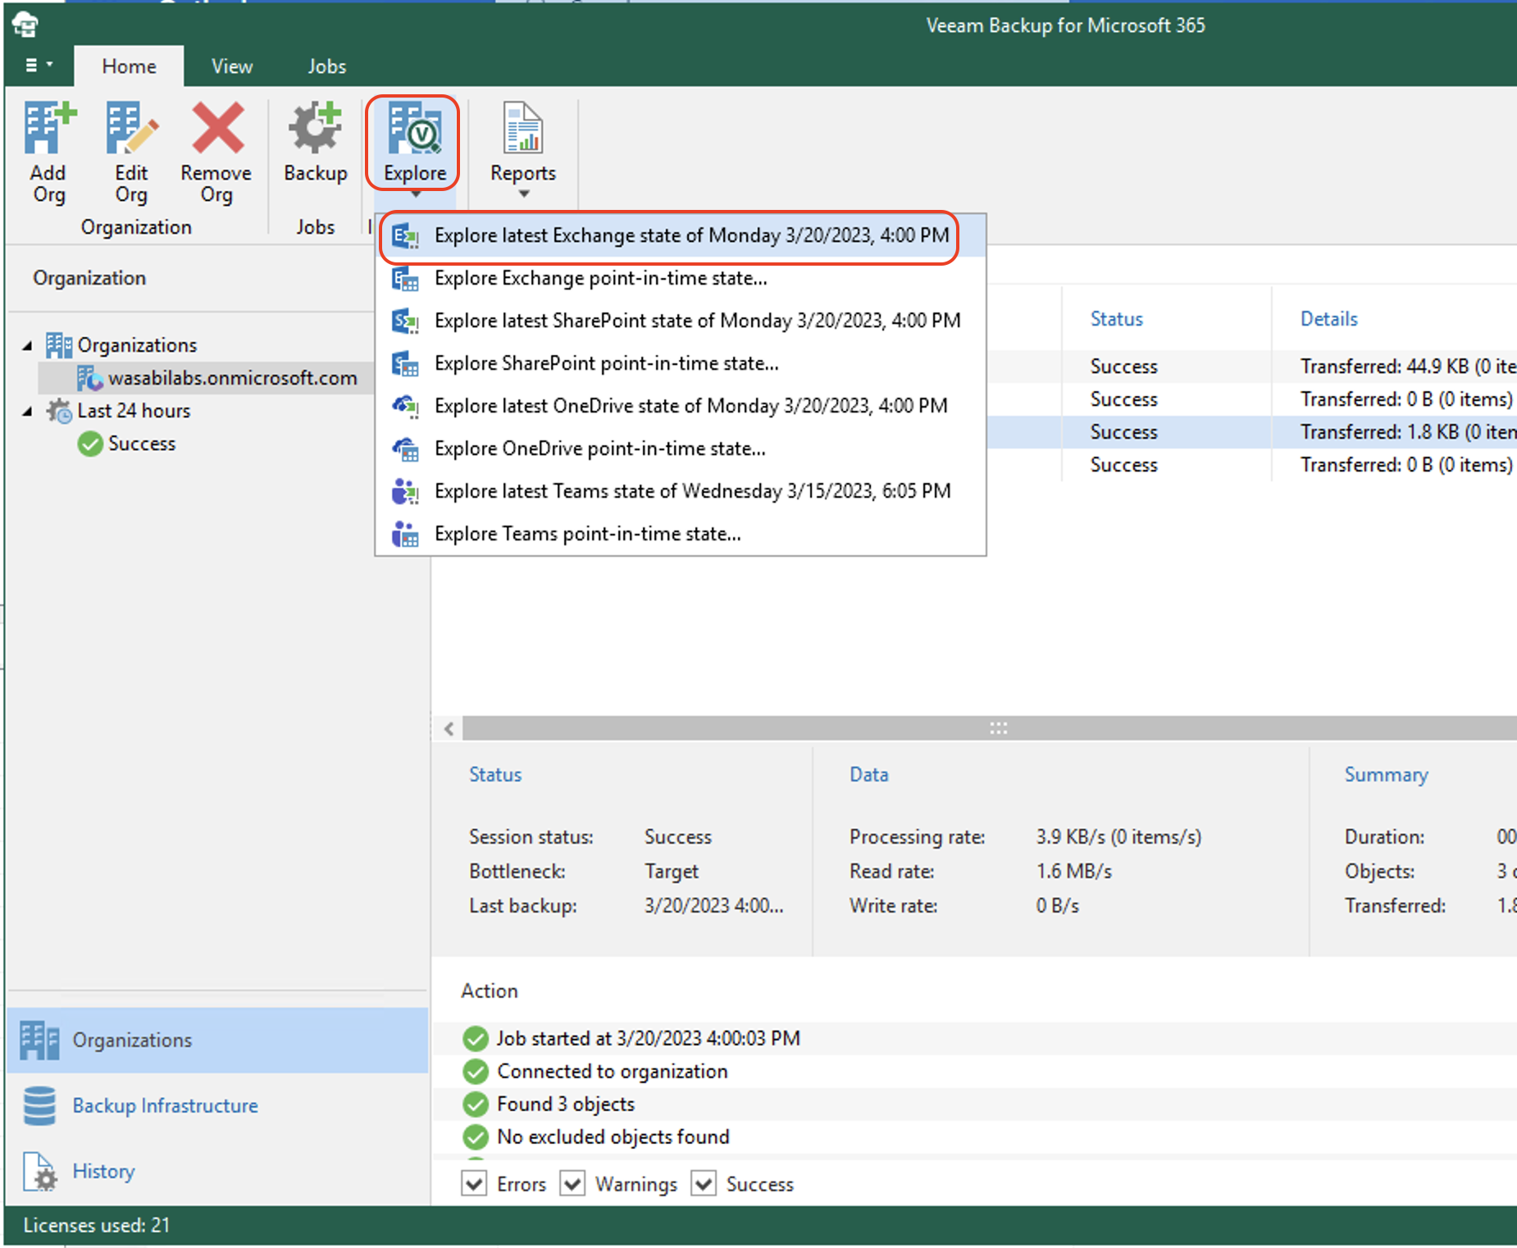
Task: Click the Add Org icon
Action: tap(48, 128)
